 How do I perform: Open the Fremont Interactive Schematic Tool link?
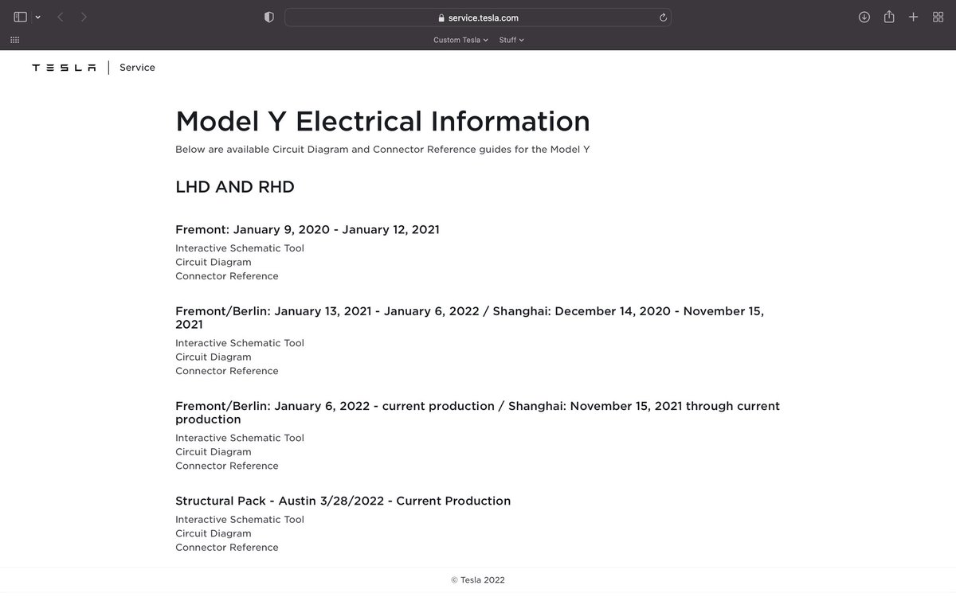coord(239,248)
